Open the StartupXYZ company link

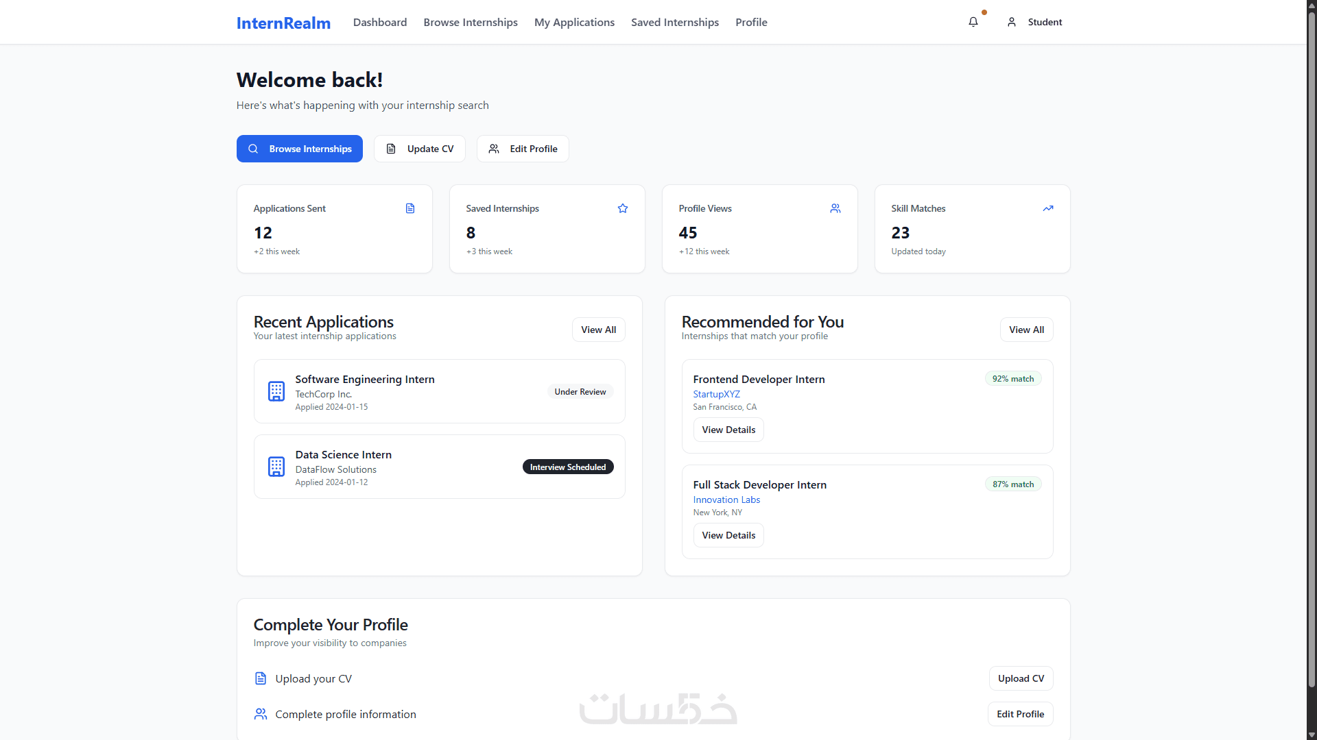pos(716,394)
